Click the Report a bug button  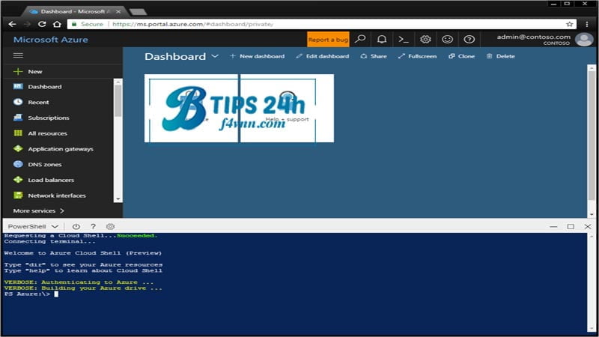point(328,40)
